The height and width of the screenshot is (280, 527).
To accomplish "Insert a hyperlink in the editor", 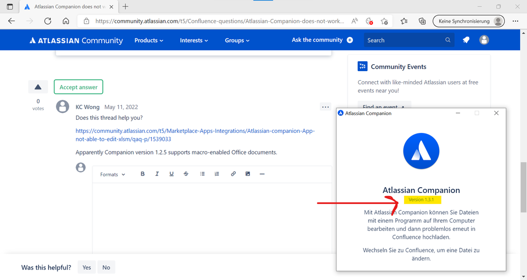I will [233, 174].
